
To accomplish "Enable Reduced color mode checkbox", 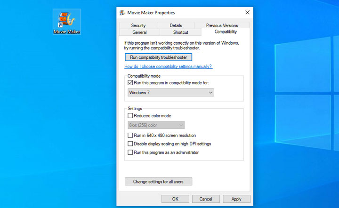I will click(x=130, y=116).
